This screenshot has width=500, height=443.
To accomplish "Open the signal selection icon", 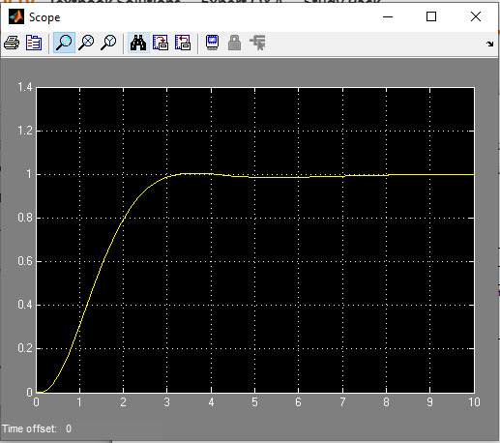I will point(257,43).
